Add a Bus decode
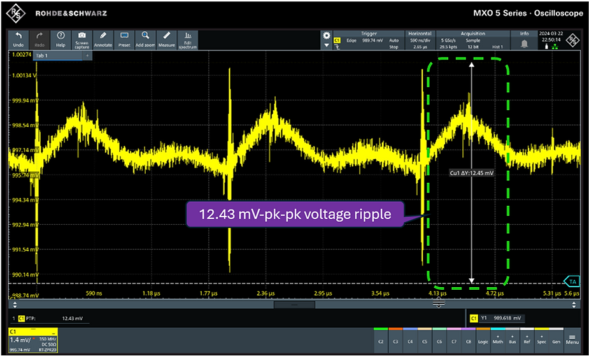This screenshot has width=589, height=356. [x=513, y=340]
